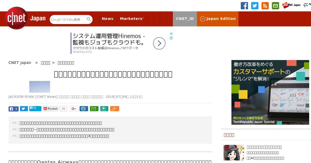Screen dimensions: 311x163
Task: Open the second PR link row
Action: click(67, 130)
